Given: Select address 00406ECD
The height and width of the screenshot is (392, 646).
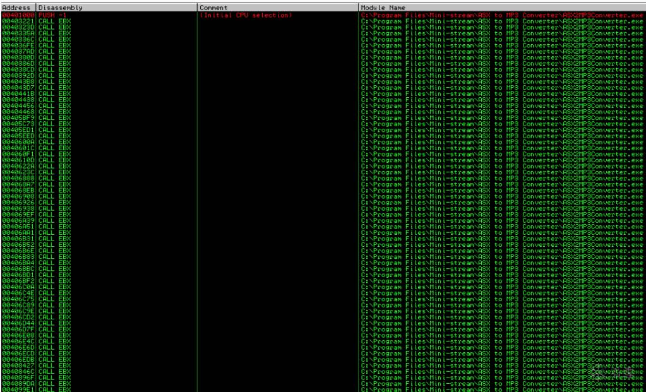Looking at the screenshot, I should click(x=18, y=353).
